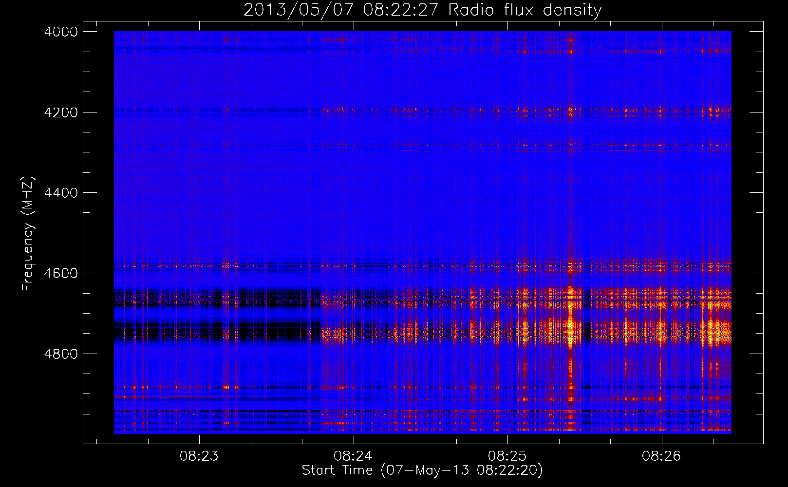Screen dimensions: 788x487
Task: Click the plot title 'Radio flux density'
Action: [525, 10]
